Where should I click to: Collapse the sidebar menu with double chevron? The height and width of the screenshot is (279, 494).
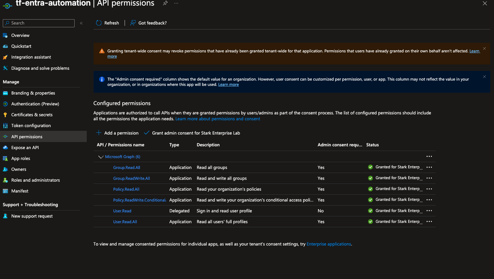point(81,23)
